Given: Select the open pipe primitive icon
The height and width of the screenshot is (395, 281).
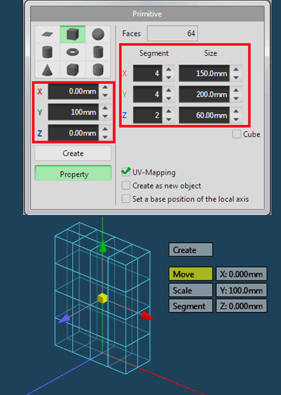Looking at the screenshot, I should 98,52.
